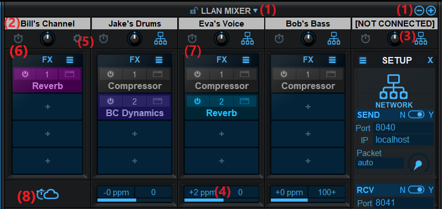
Task: Toggle the SEND N/Y switch
Action: pyautogui.click(x=416, y=115)
